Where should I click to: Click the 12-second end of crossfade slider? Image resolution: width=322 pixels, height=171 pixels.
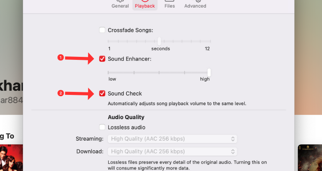(x=210, y=41)
